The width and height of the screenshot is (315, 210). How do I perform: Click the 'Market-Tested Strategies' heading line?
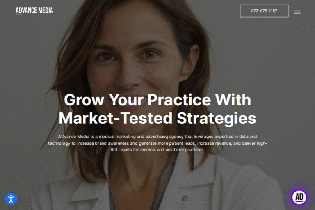pyautogui.click(x=157, y=119)
